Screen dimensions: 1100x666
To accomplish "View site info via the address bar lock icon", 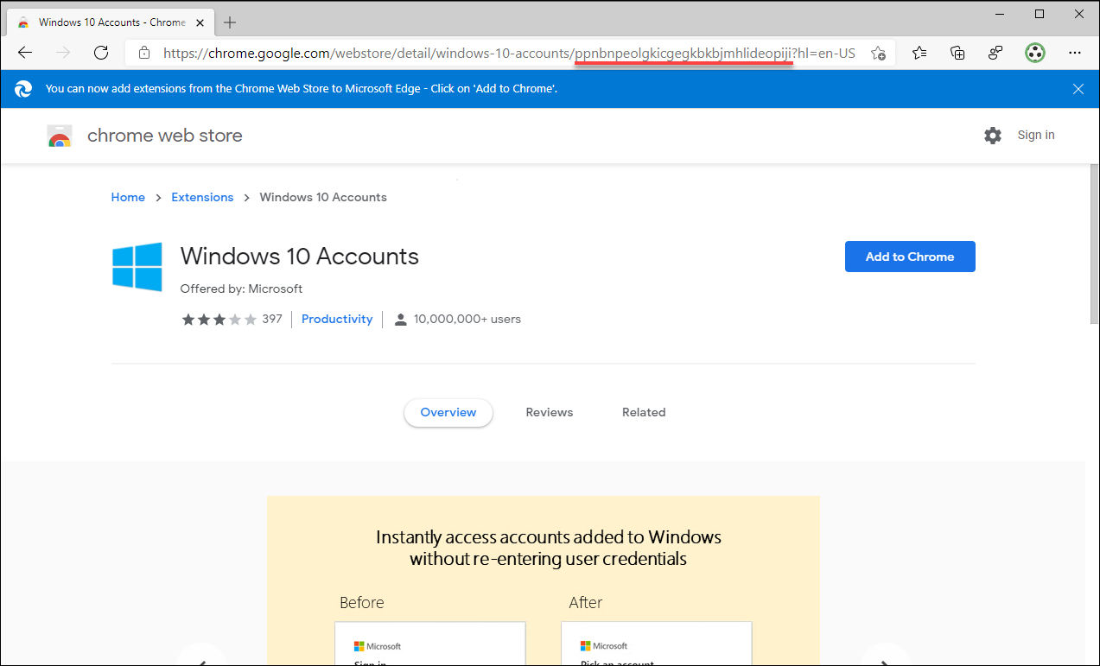I will coord(144,53).
